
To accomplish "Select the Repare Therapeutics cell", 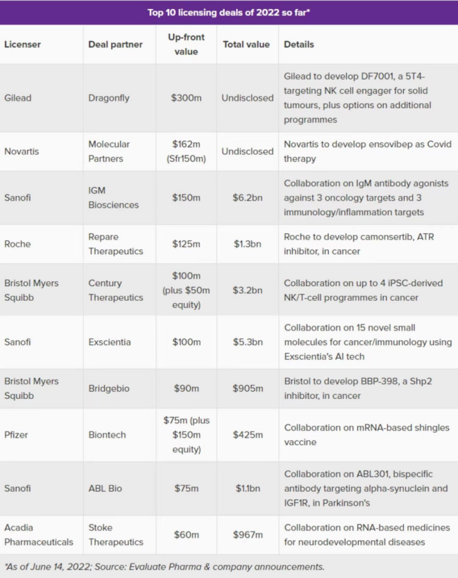I will [116, 244].
